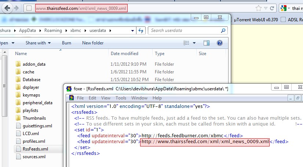Click the AppData breadcrumb in Explorer
The width and height of the screenshot is (303, 167).
coord(28,30)
